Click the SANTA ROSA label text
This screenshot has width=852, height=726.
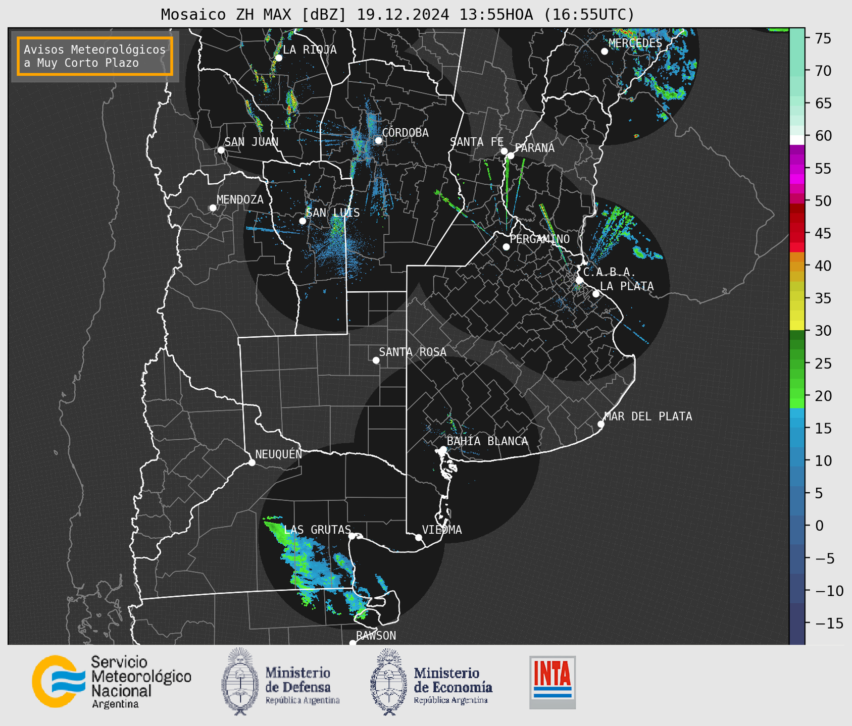click(x=413, y=352)
